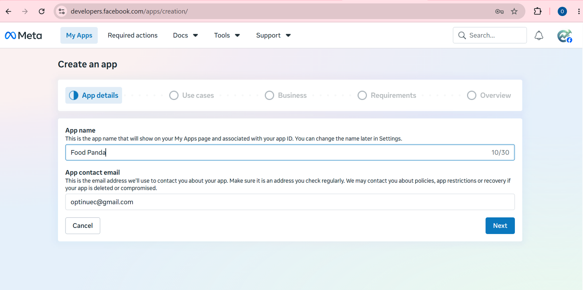Click the App name label
Image resolution: width=583 pixels, height=290 pixels.
80,130
